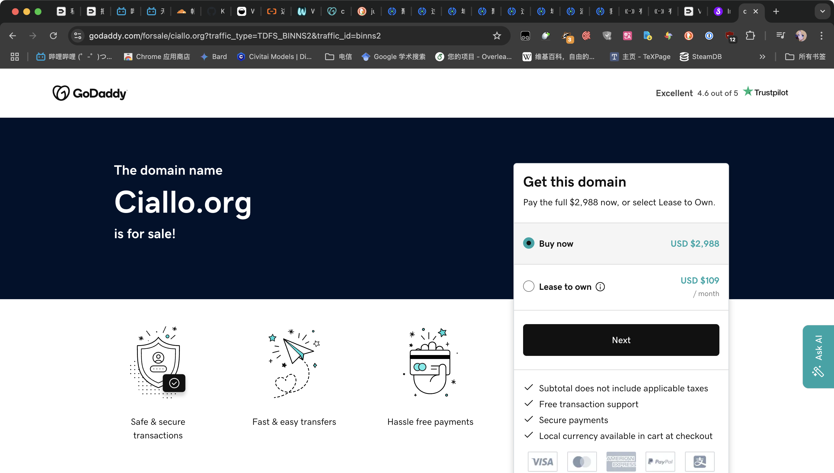Viewport: 834px width, 473px height.
Task: Open a new browser tab
Action: pos(776,12)
